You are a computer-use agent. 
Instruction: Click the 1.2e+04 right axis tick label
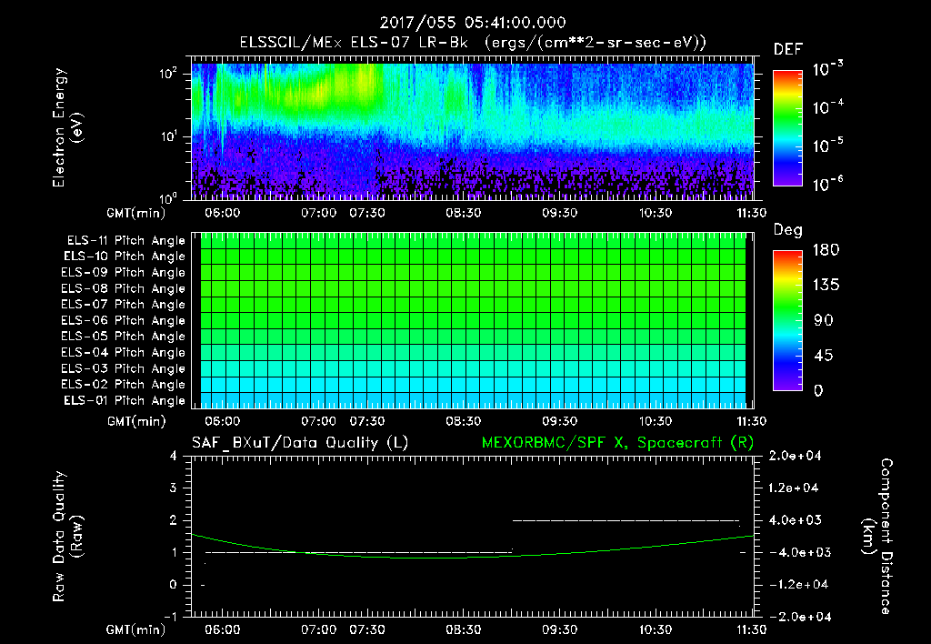point(794,488)
